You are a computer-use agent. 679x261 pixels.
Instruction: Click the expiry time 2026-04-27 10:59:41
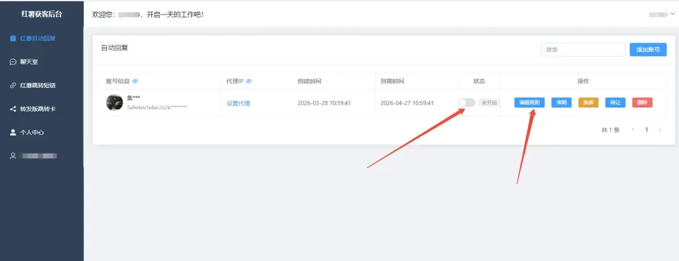point(407,104)
